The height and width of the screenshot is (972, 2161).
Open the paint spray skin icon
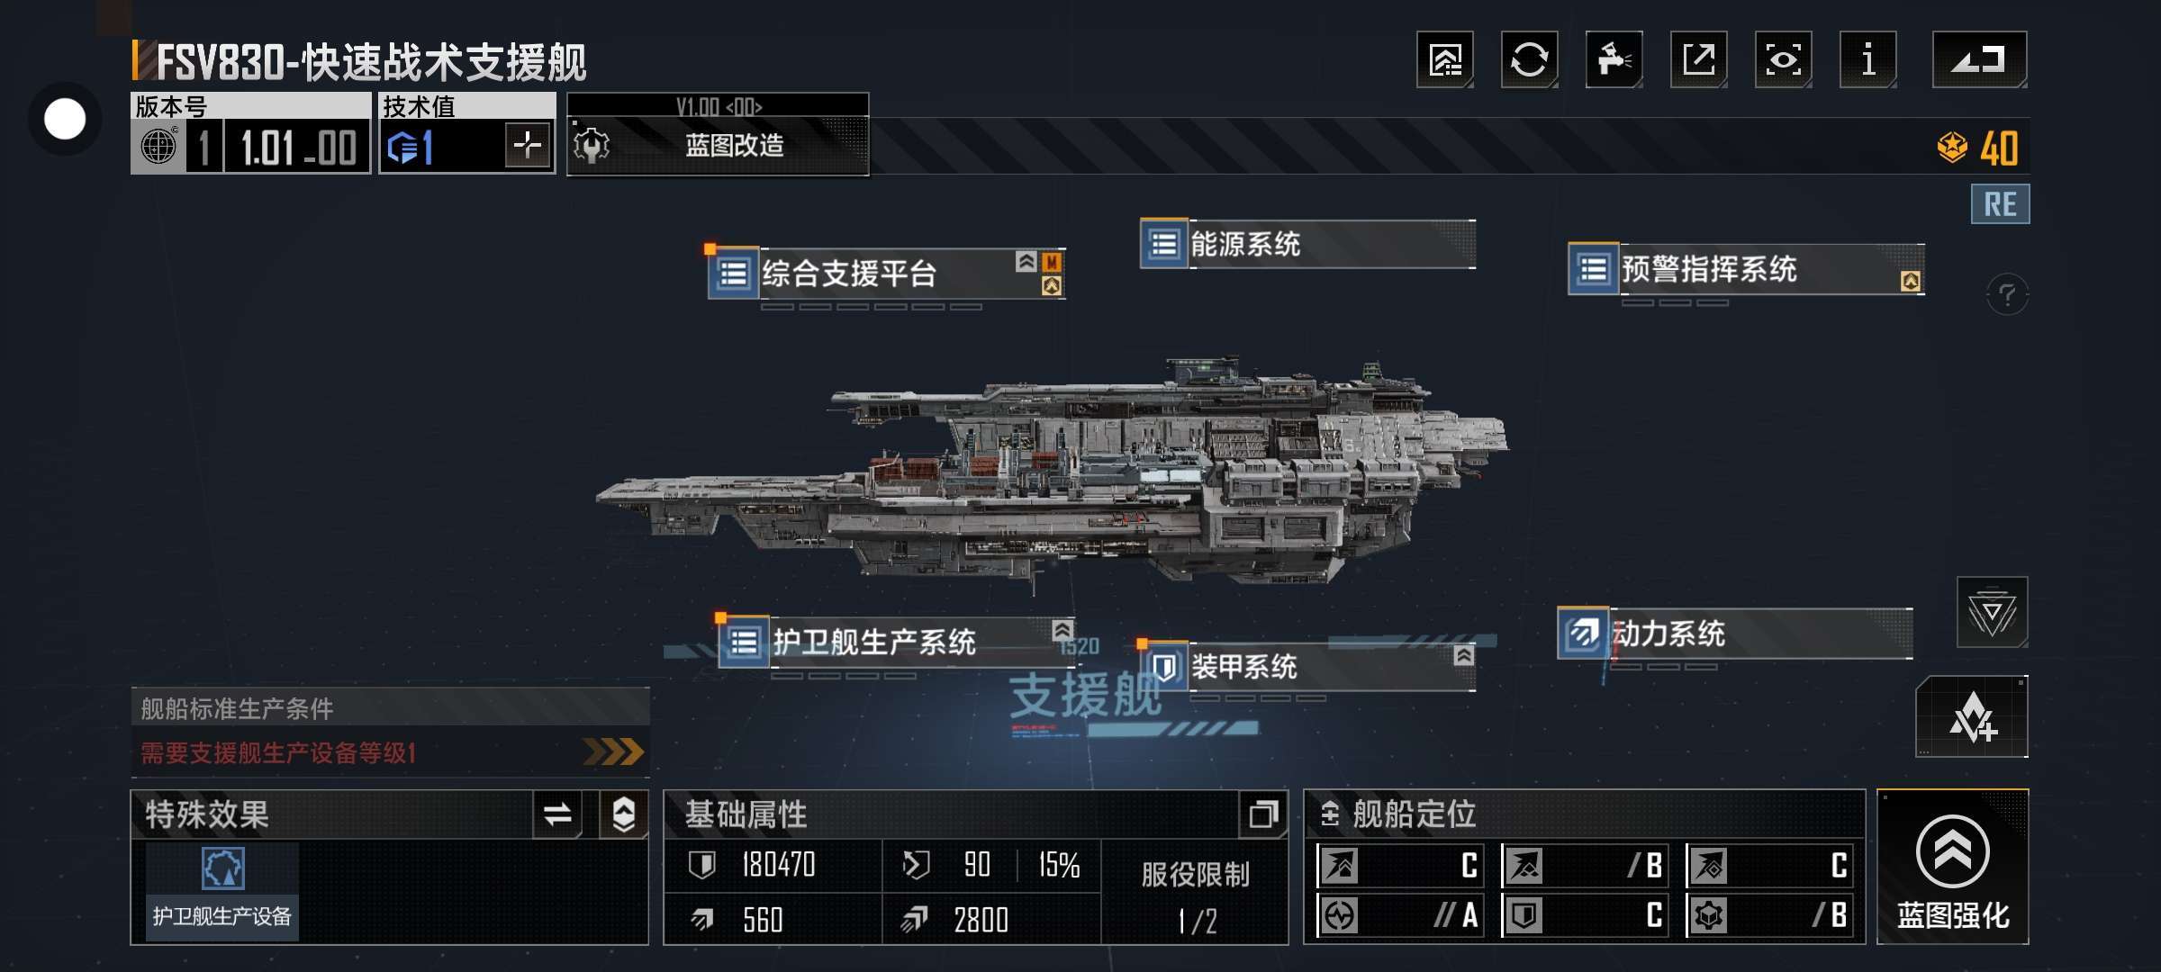pos(1614,59)
